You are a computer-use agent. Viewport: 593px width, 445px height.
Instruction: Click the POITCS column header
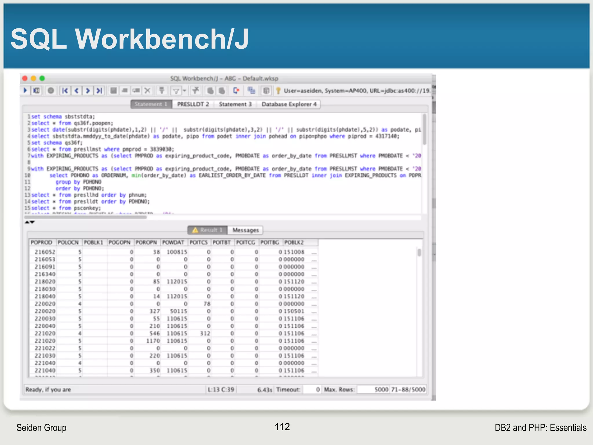(x=199, y=242)
